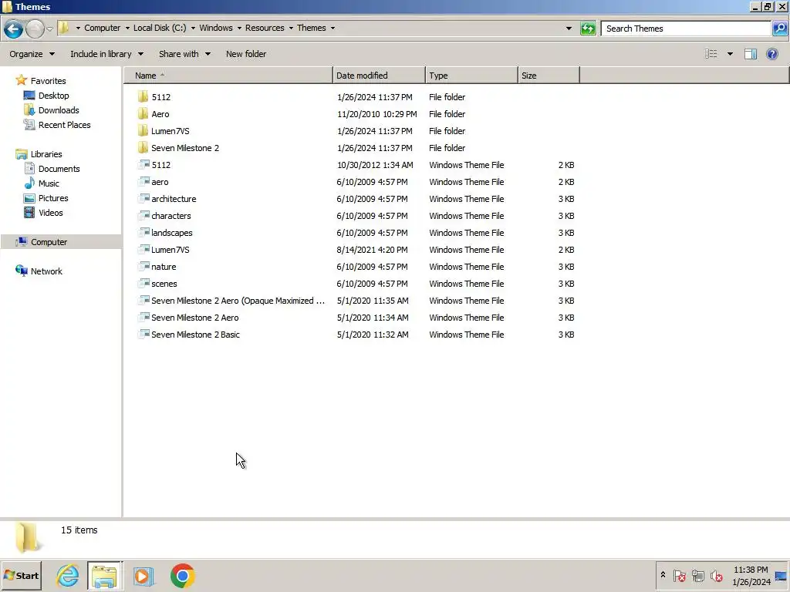Launch Internet Explorer from the taskbar
Image resolution: width=790 pixels, height=592 pixels.
point(68,576)
